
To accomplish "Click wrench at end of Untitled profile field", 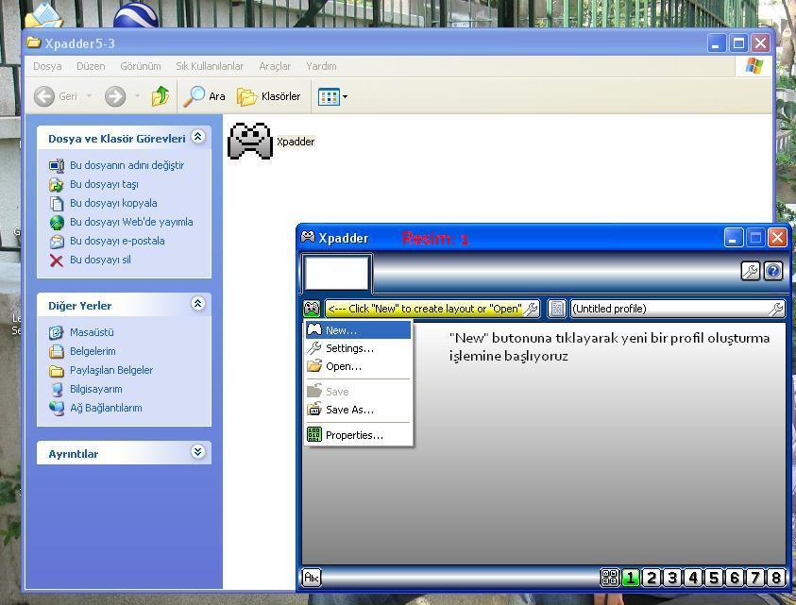I will [775, 309].
